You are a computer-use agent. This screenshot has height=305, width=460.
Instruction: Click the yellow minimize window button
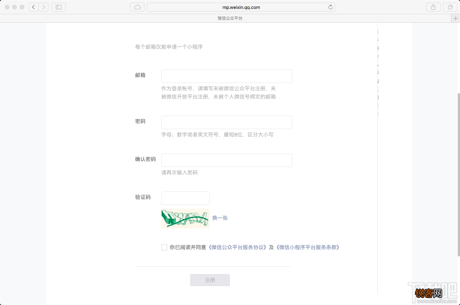[x=15, y=7]
